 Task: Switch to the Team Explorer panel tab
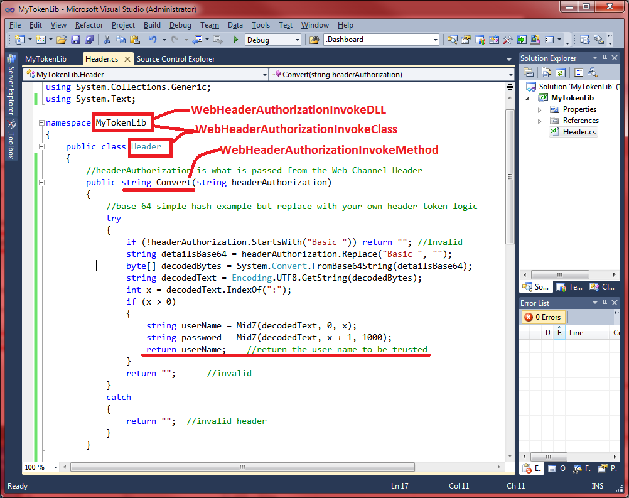pos(570,287)
